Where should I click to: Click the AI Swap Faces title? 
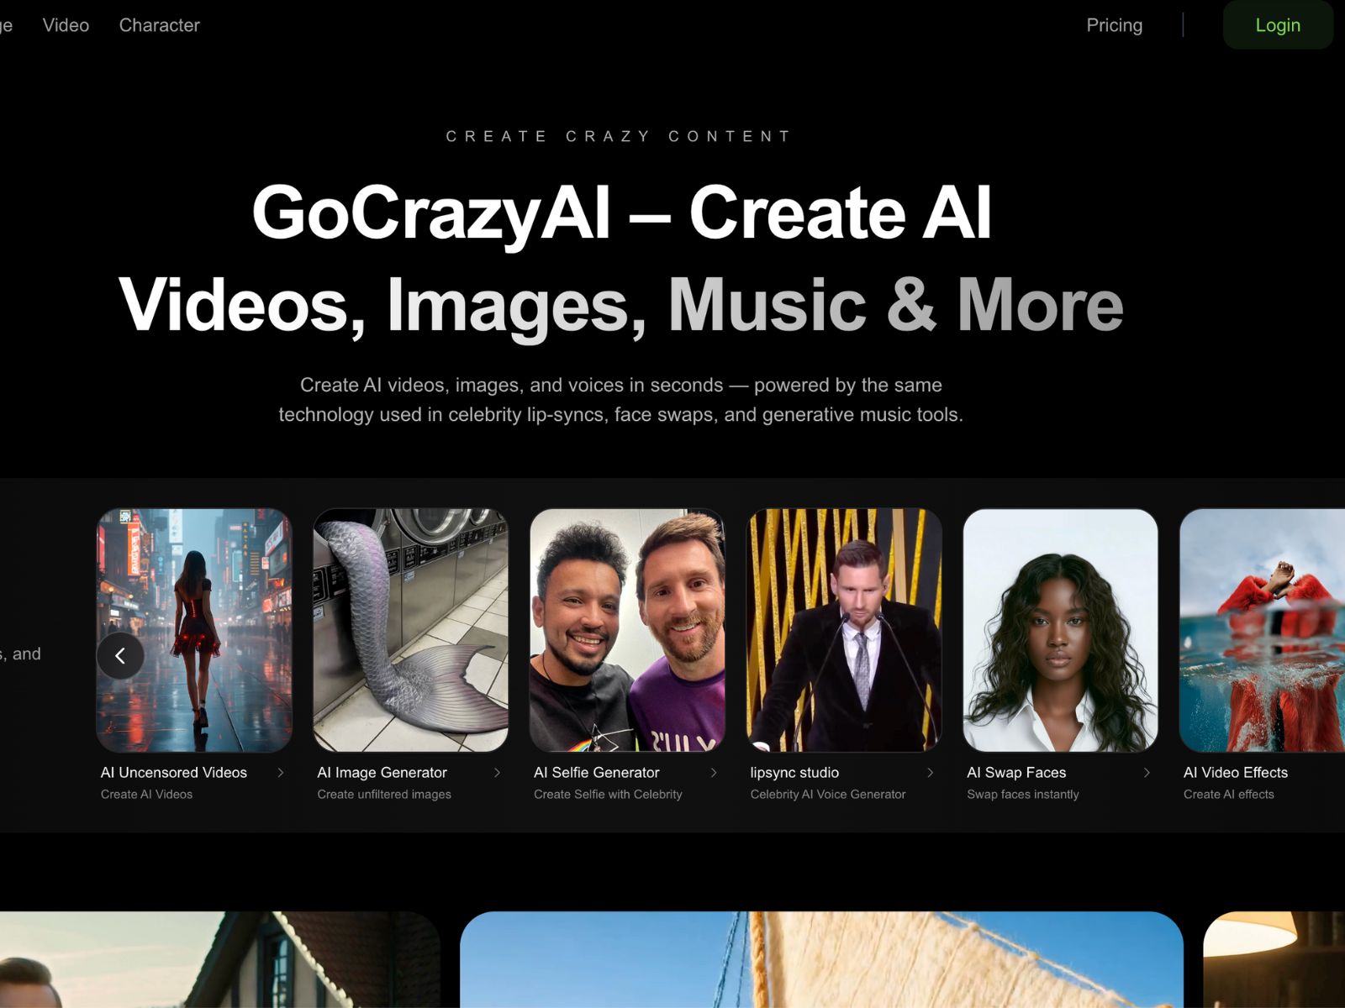1015,773
